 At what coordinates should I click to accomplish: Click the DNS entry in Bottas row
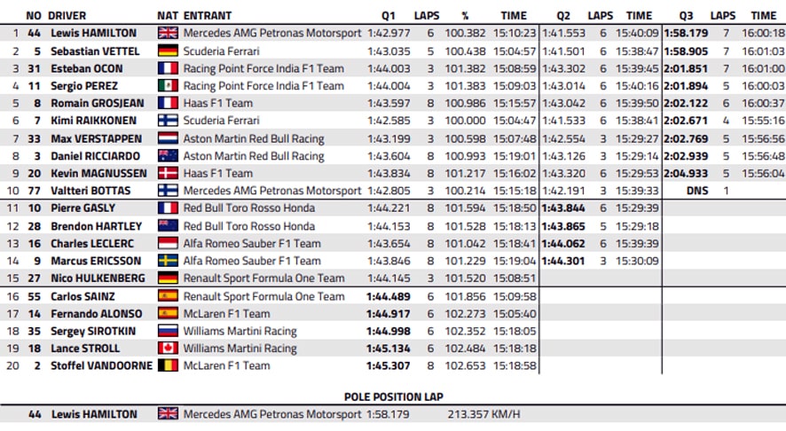click(x=697, y=191)
